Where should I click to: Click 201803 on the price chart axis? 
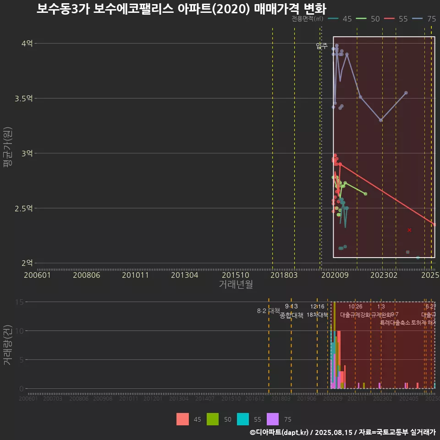(284, 275)
